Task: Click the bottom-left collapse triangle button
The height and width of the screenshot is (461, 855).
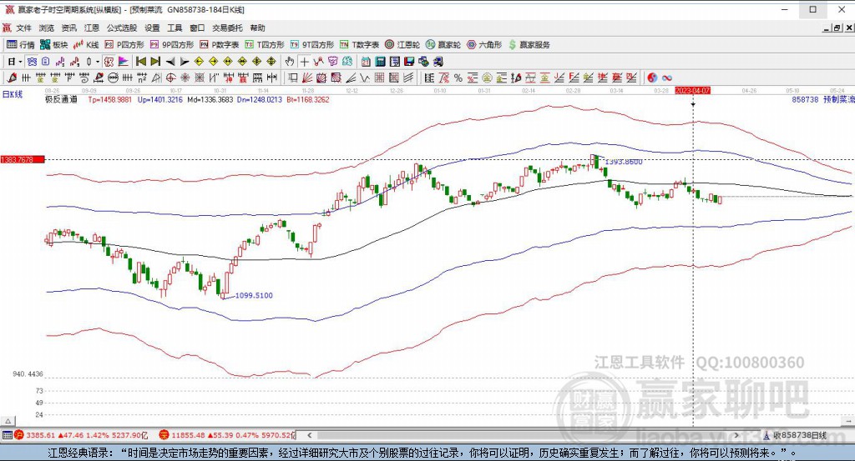Action: pyautogui.click(x=8, y=421)
